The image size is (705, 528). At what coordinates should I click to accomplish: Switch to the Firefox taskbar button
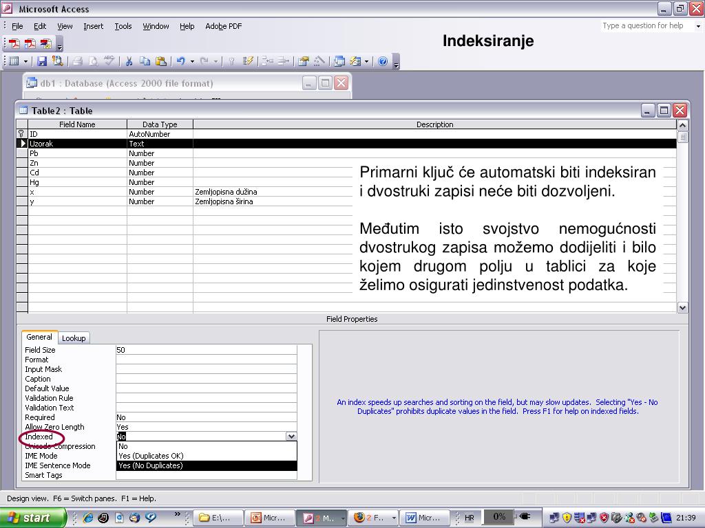point(375,518)
